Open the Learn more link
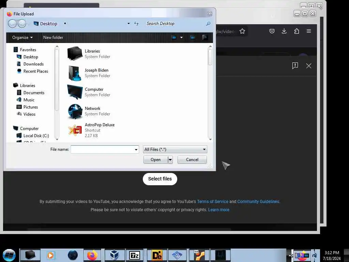The height and width of the screenshot is (262, 349). (218, 210)
